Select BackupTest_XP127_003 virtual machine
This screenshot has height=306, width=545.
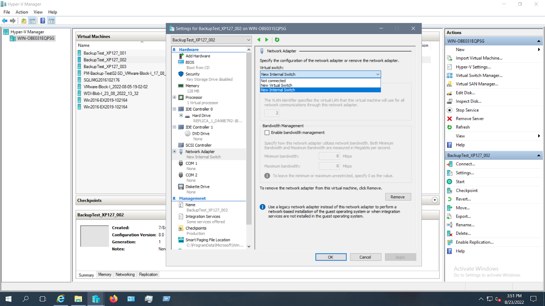105,67
